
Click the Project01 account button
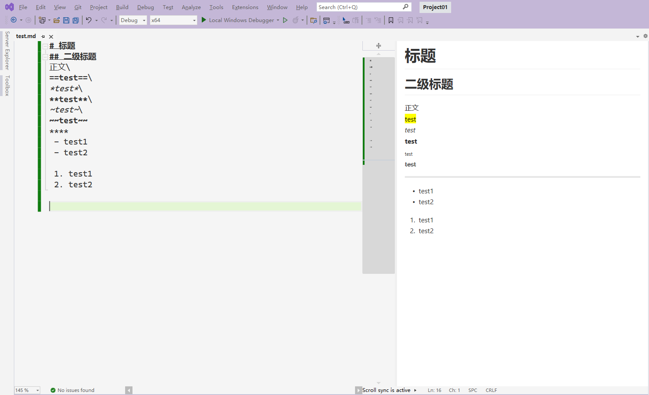[435, 7]
